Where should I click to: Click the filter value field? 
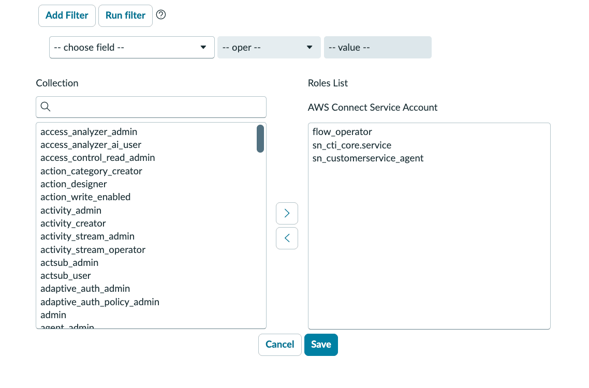tap(377, 47)
